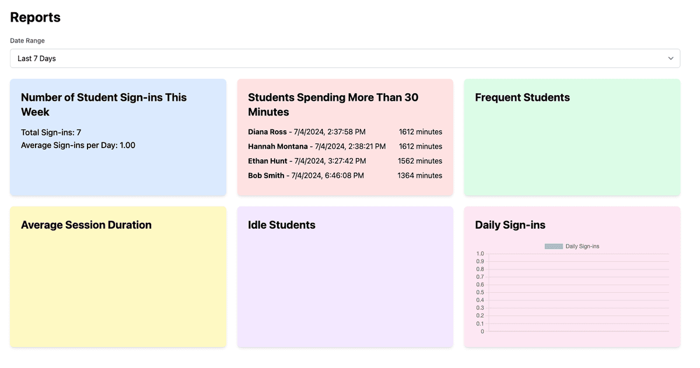The width and height of the screenshot is (700, 368).
Task: Click the Daily Sign-ins chart area
Action: tap(577, 292)
